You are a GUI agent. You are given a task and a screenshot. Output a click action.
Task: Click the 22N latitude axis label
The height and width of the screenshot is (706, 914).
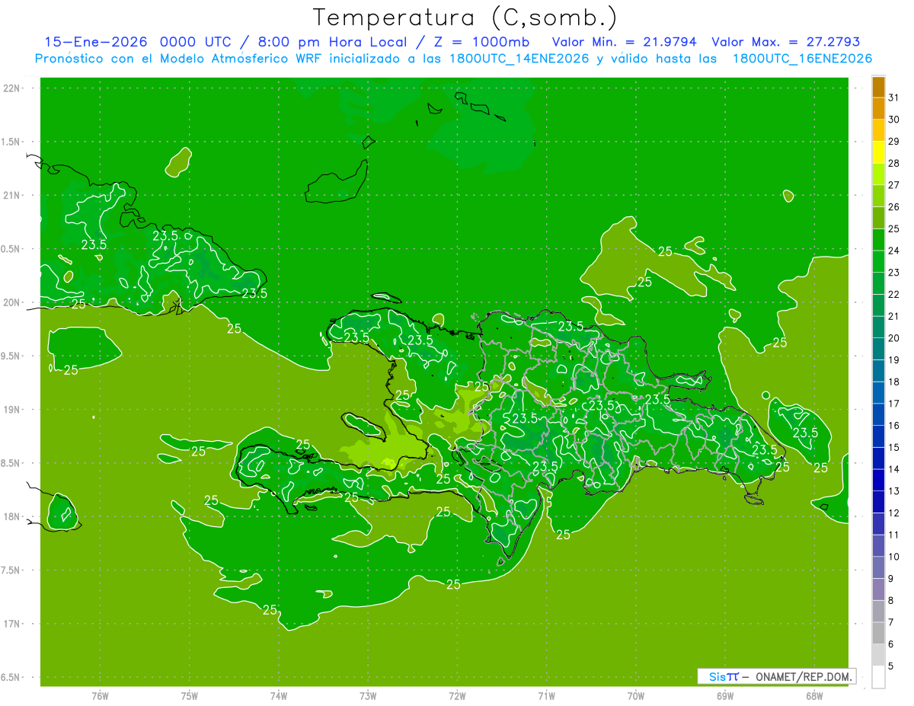point(11,88)
